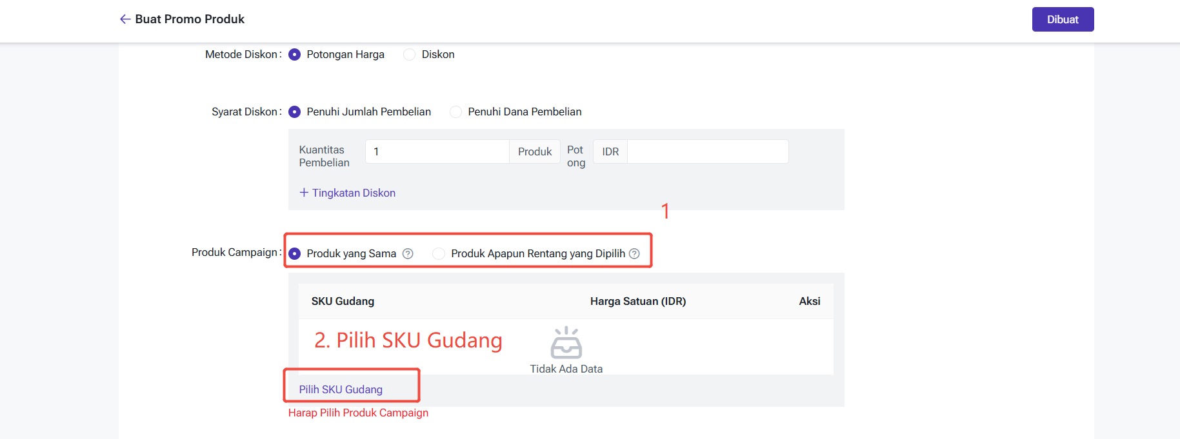The image size is (1180, 439).
Task: Open the Pilih SKU Gudang link
Action: [x=341, y=389]
